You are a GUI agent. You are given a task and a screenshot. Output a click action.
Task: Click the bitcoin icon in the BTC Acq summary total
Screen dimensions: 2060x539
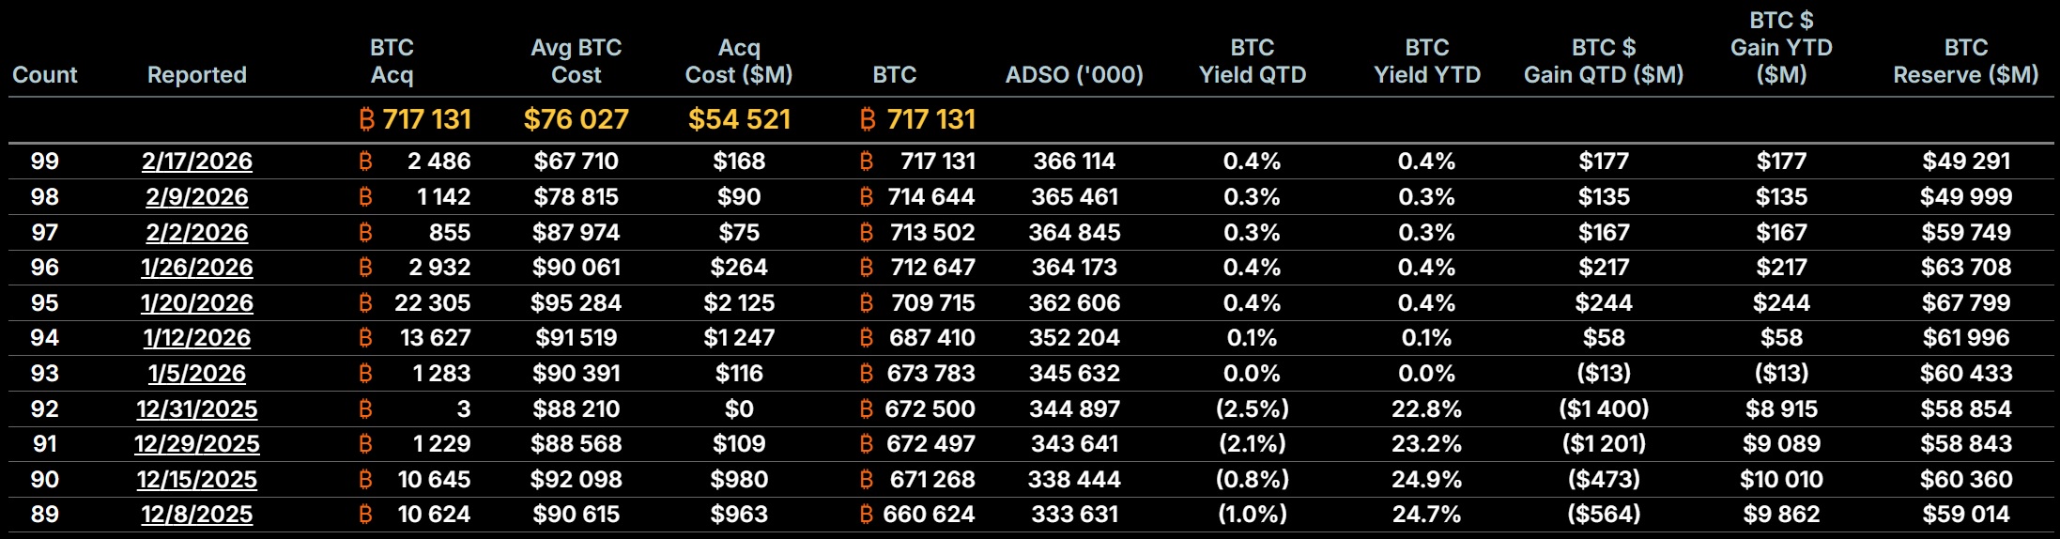[x=366, y=119]
